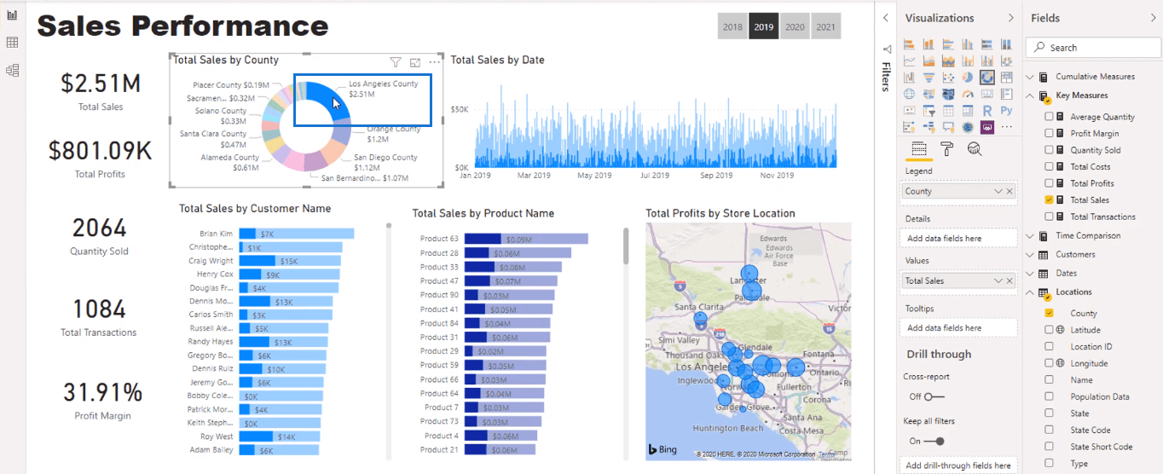
Task: Pick the scatter chart visualization
Action: coord(949,77)
